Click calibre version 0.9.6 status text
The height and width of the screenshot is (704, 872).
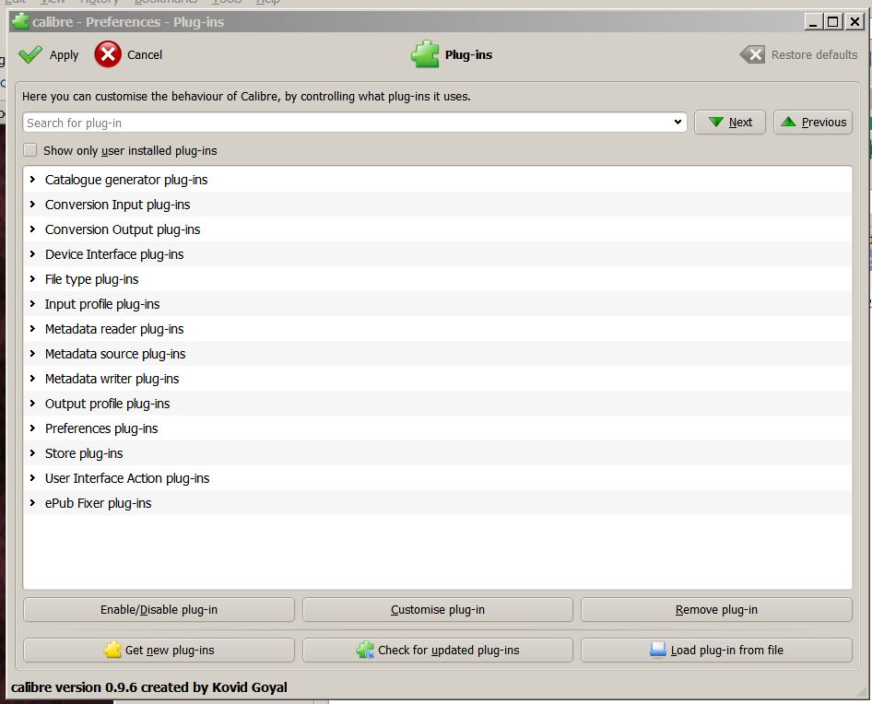[149, 687]
